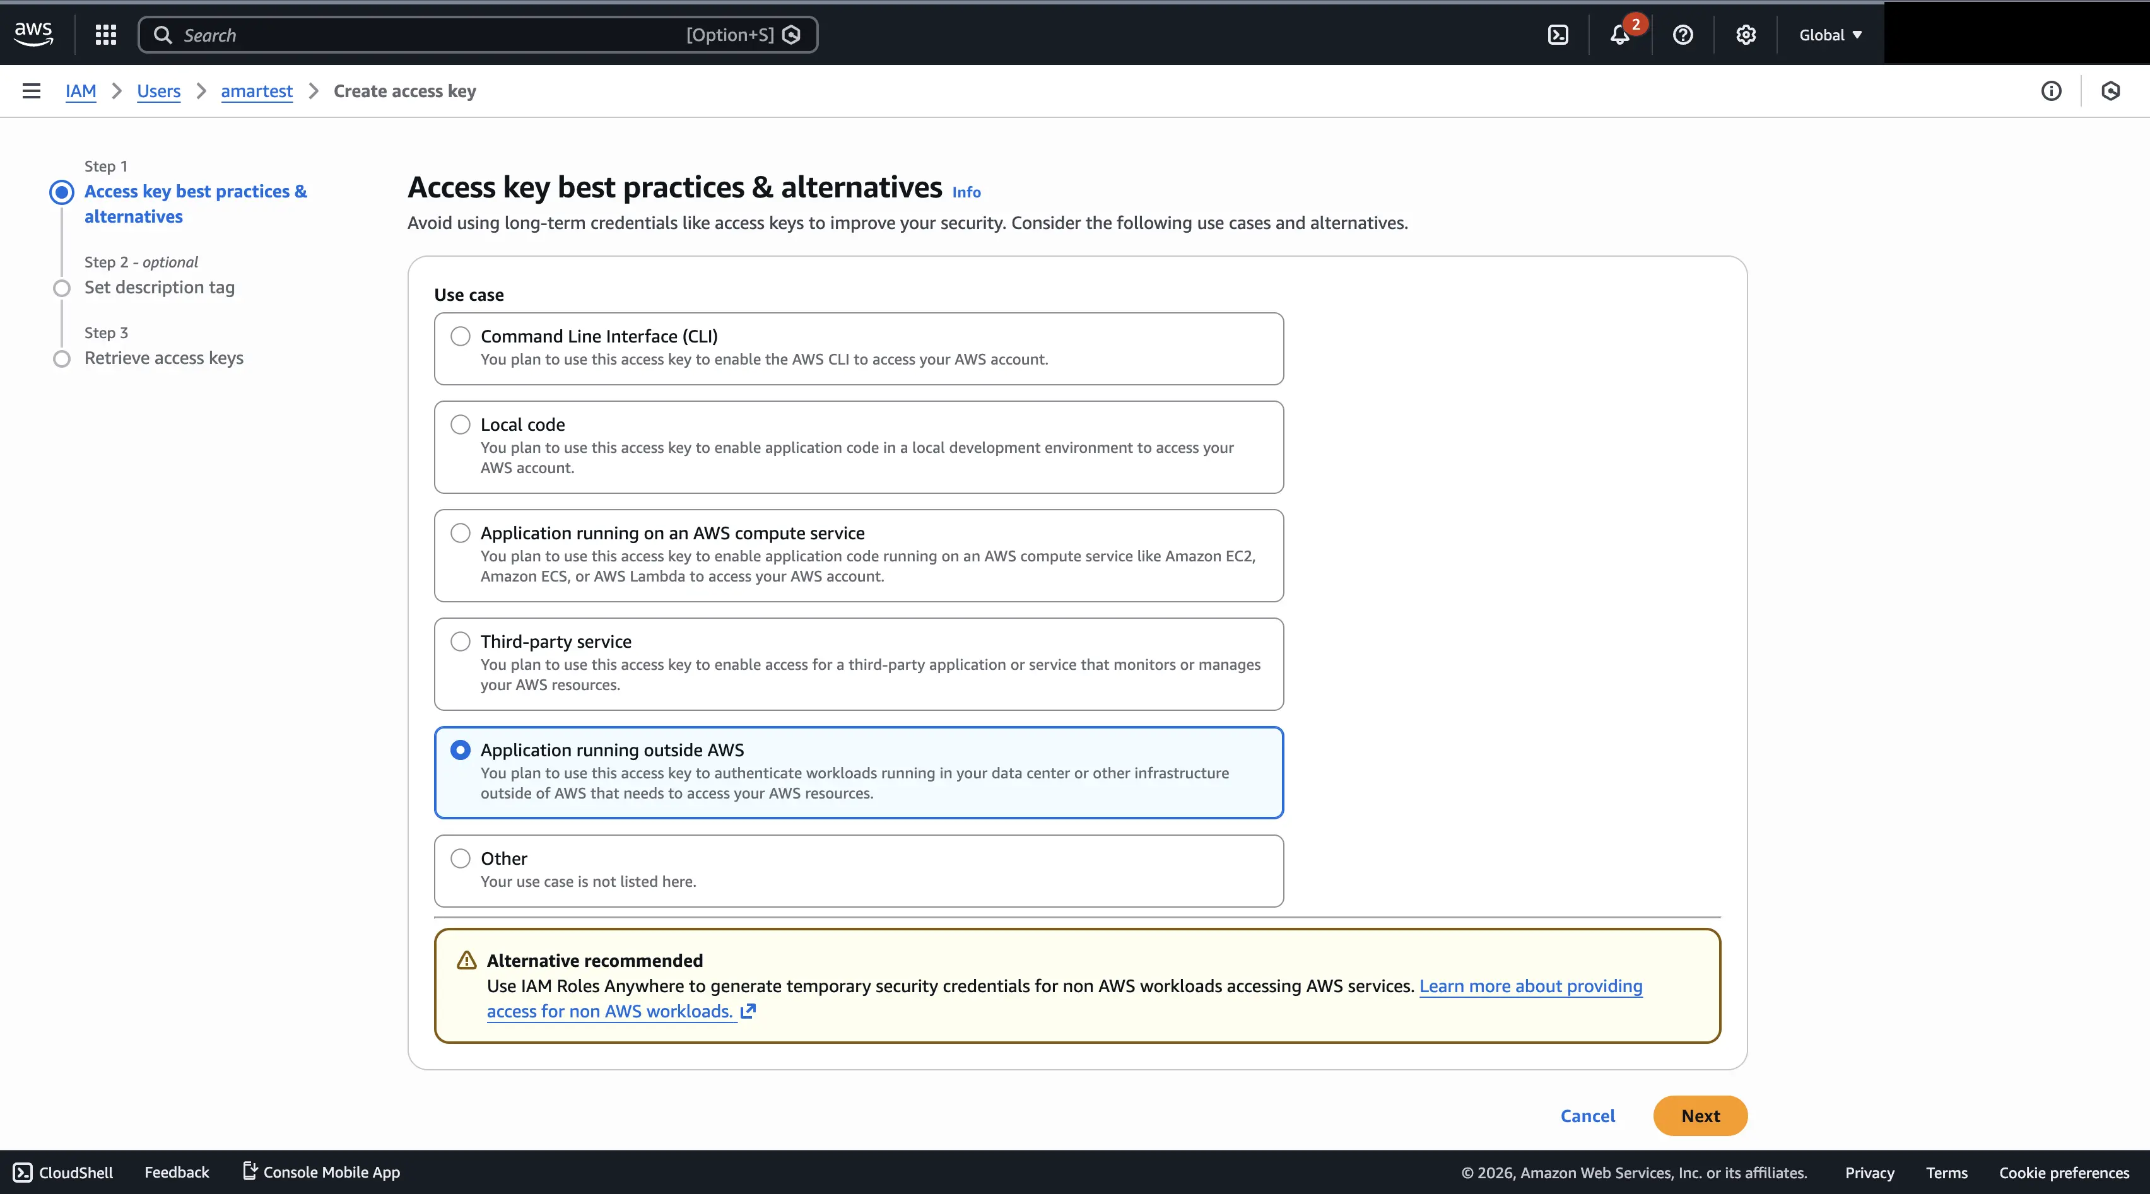Click the Use case section label

pos(469,295)
